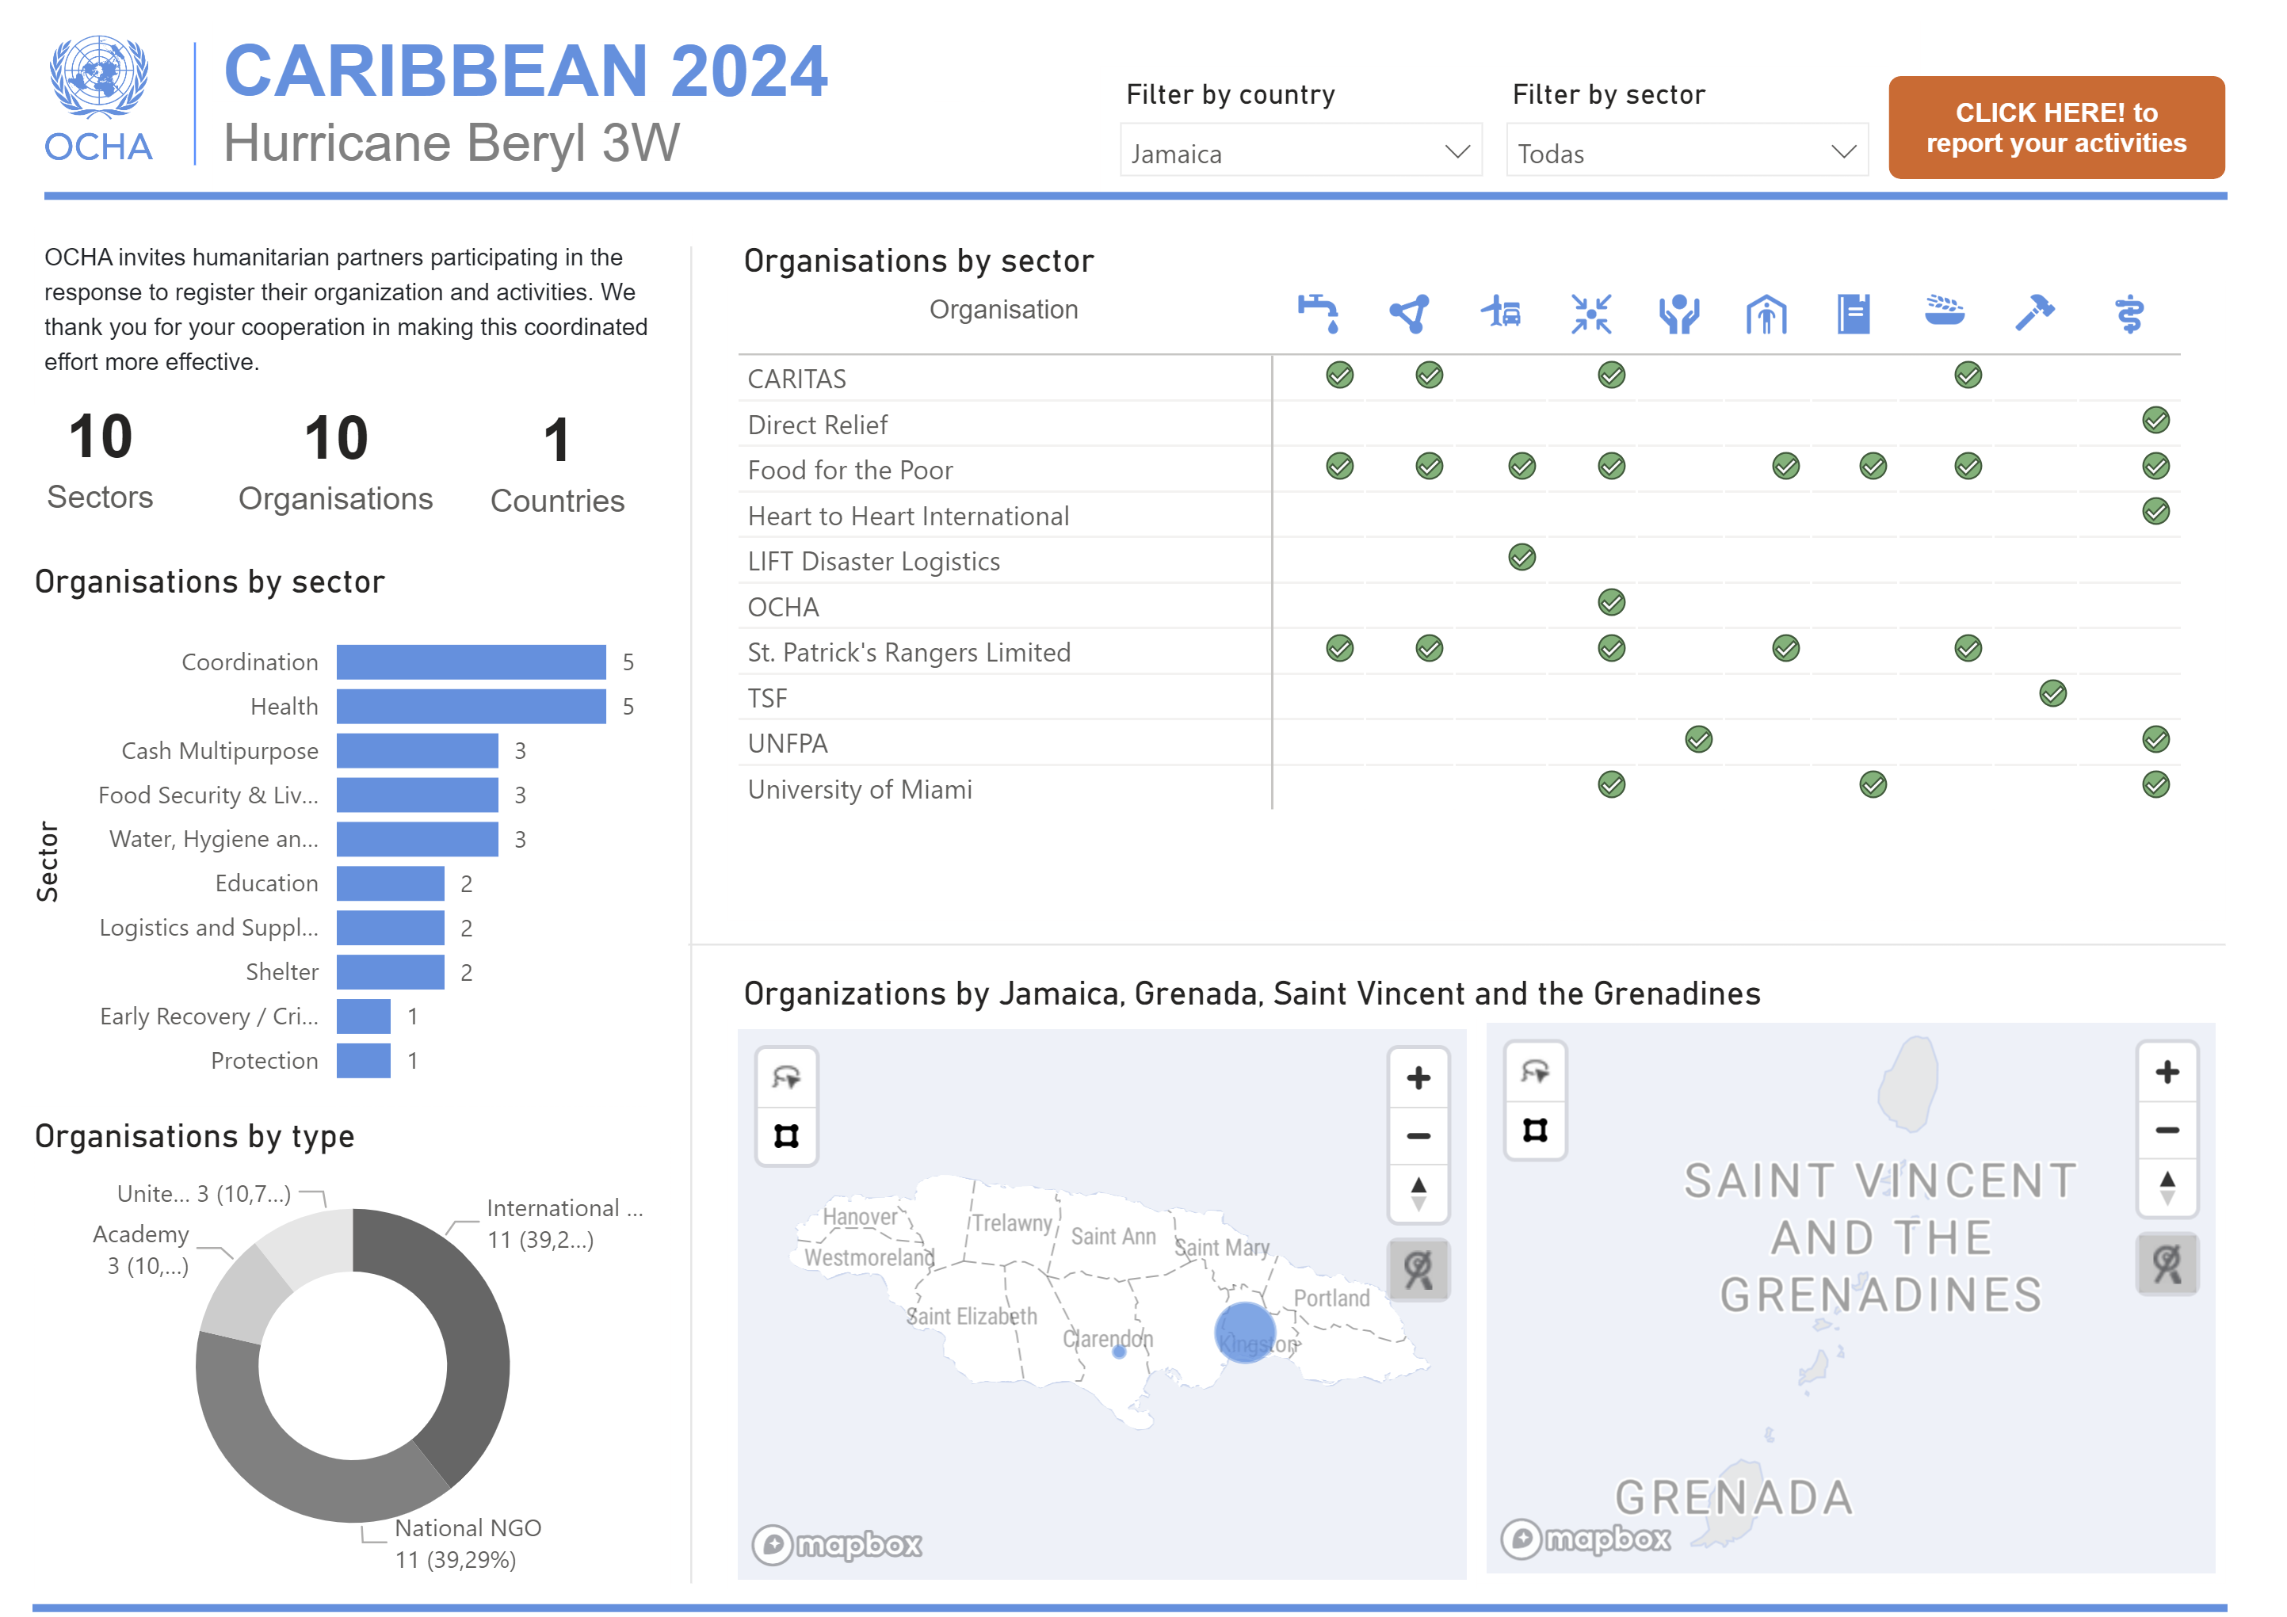This screenshot has width=2287, height=1617.
Task: Activate rectangle select on Grenada map
Action: click(x=1535, y=1130)
